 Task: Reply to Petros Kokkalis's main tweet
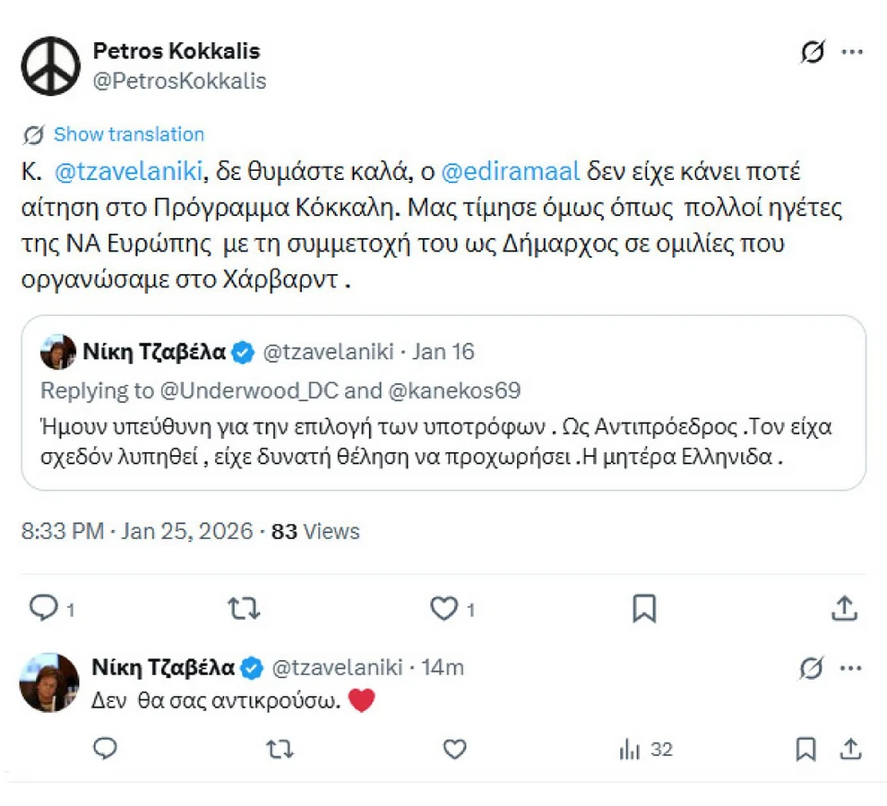pyautogui.click(x=44, y=609)
